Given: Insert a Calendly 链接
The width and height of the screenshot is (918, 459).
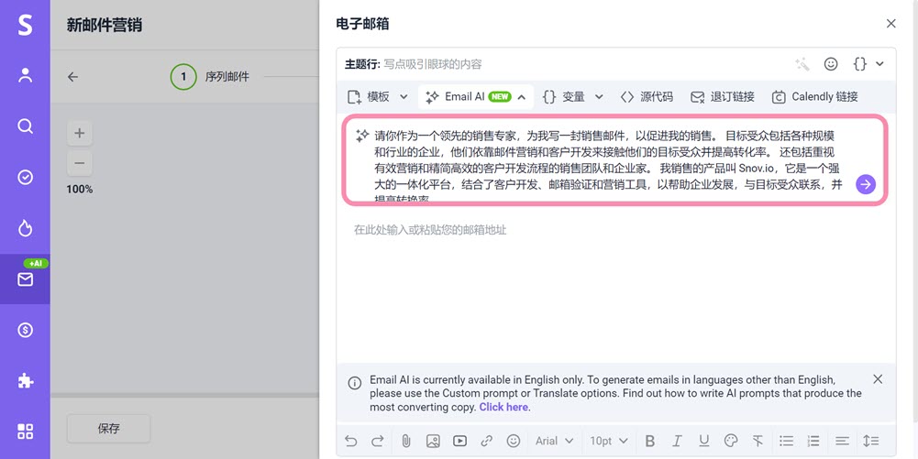Looking at the screenshot, I should (x=814, y=97).
